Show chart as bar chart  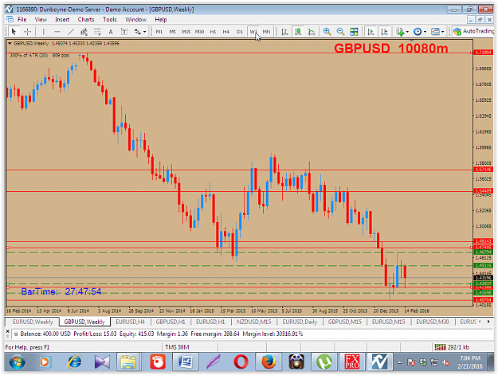coord(284,31)
